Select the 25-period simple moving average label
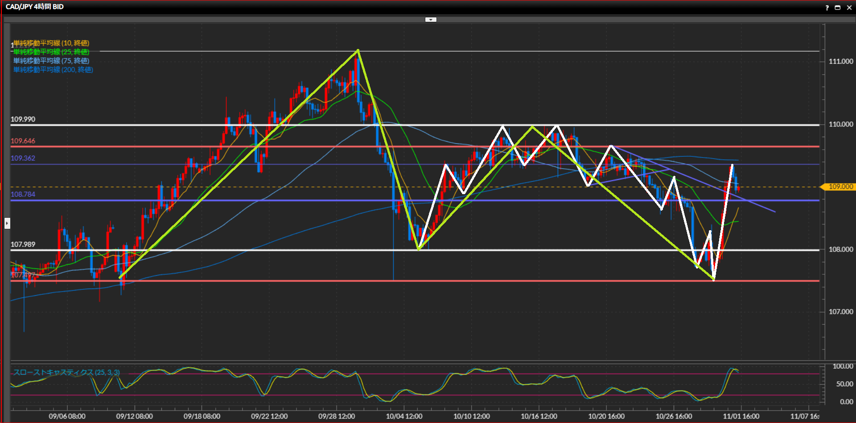The image size is (856, 423). point(51,52)
